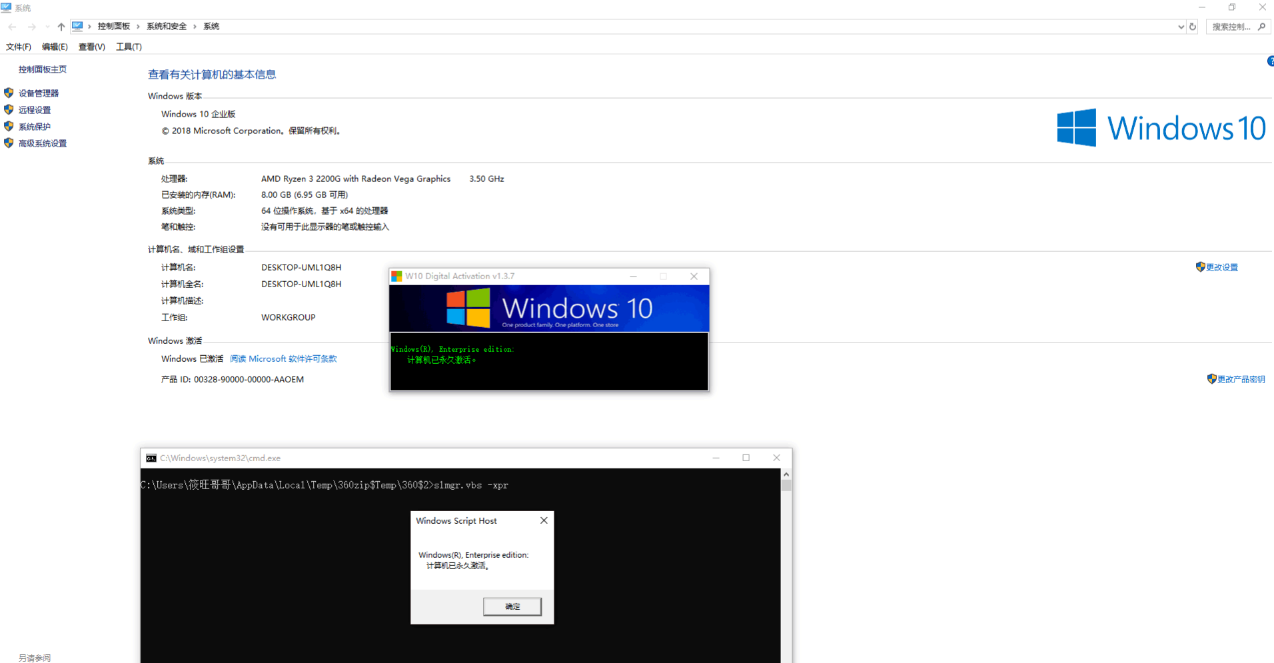
Task: Click the command prompt window scrollbar
Action: [786, 486]
